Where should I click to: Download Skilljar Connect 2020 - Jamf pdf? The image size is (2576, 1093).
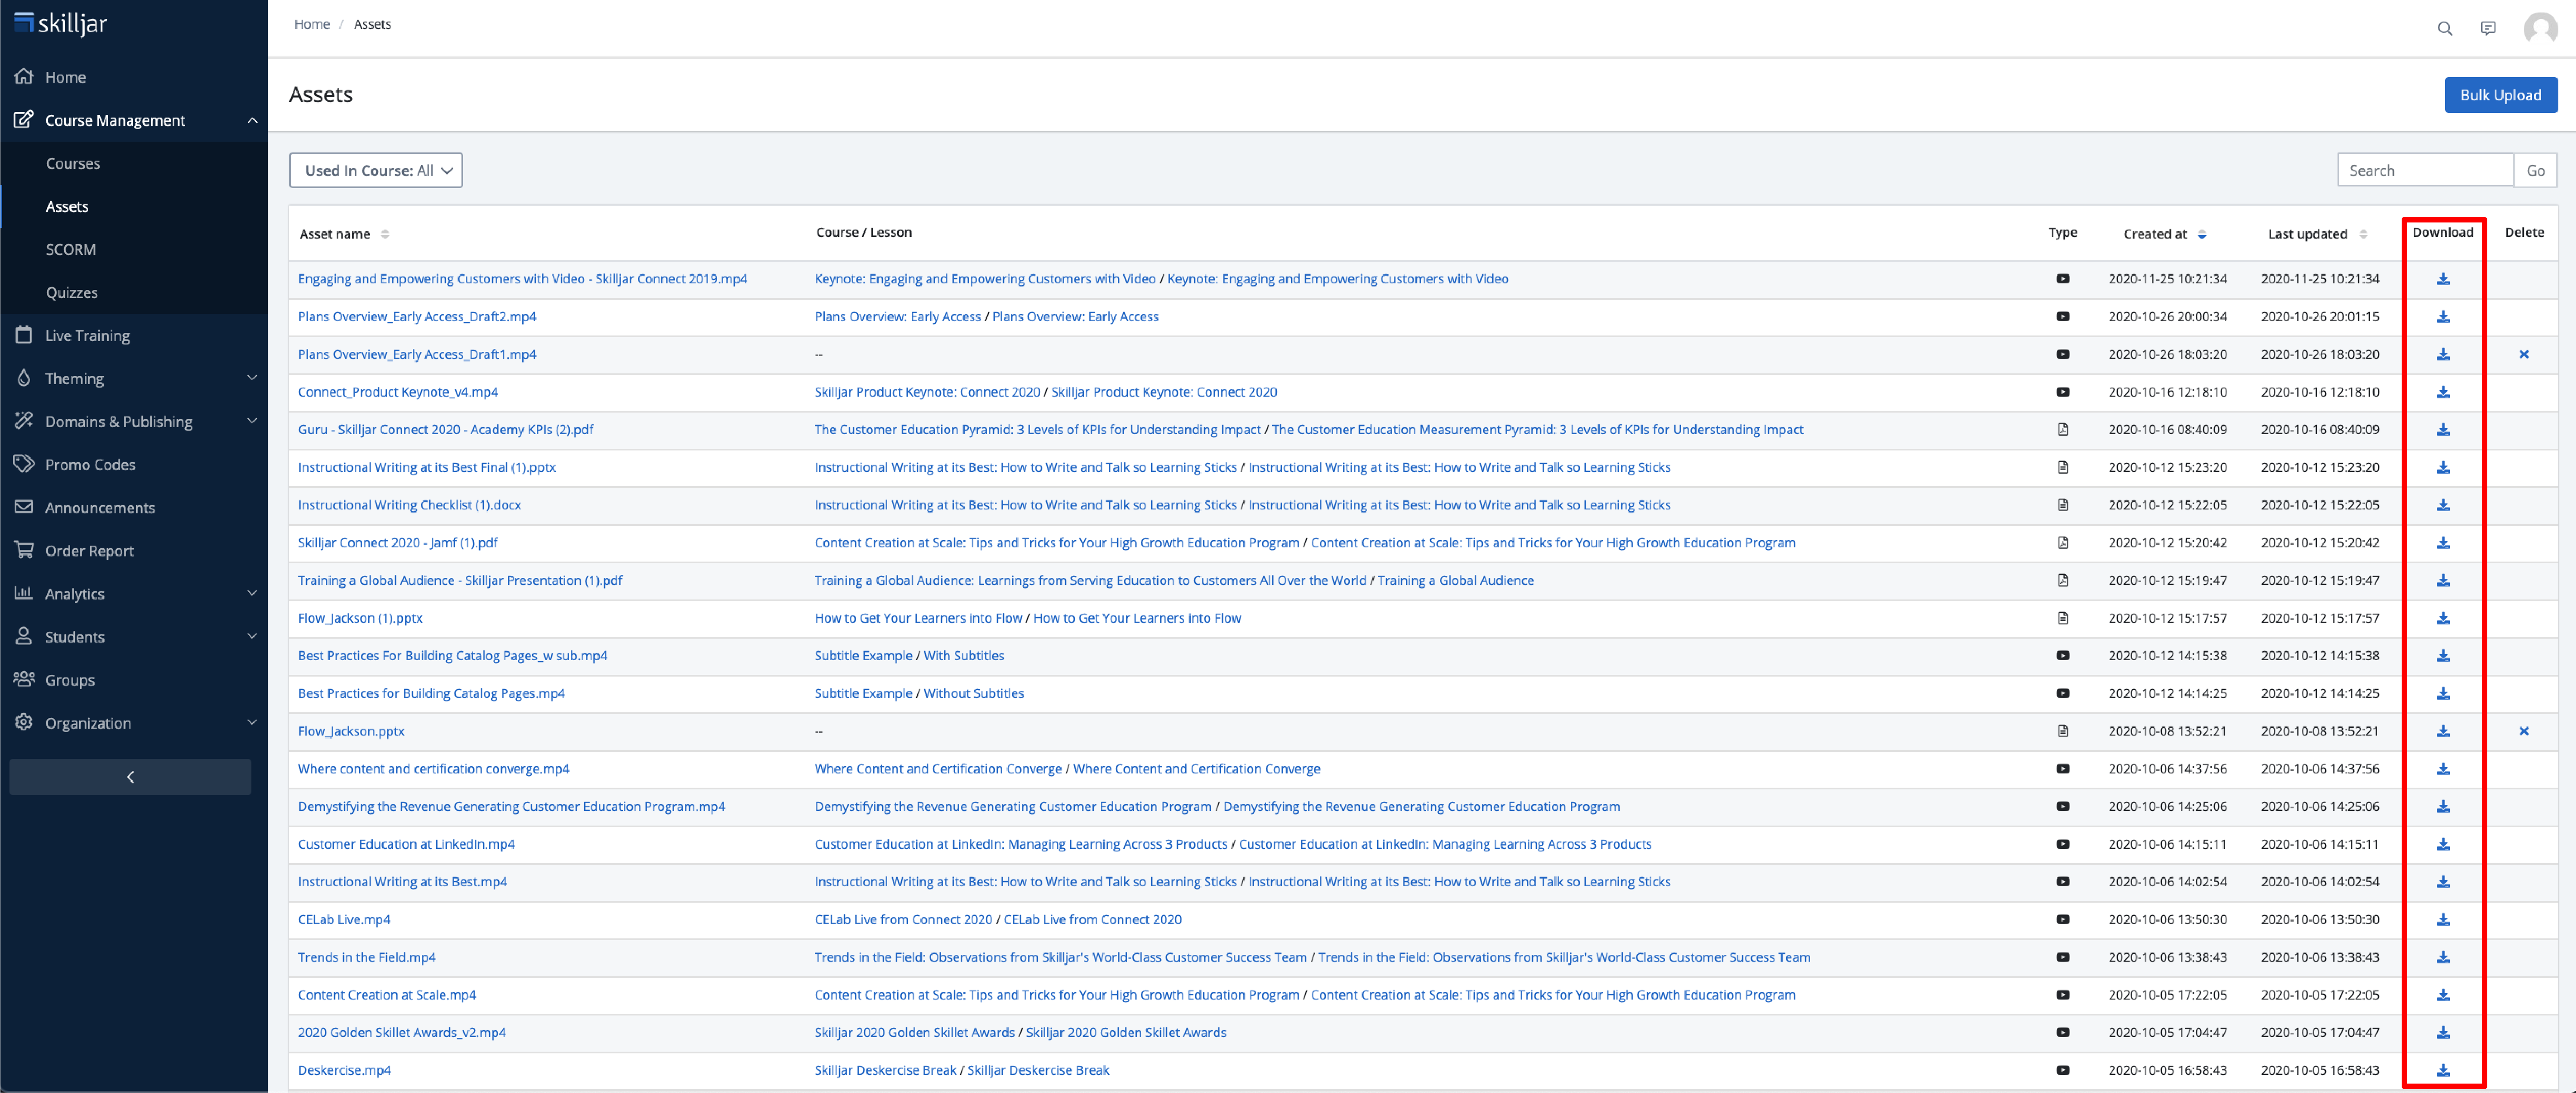point(2442,543)
